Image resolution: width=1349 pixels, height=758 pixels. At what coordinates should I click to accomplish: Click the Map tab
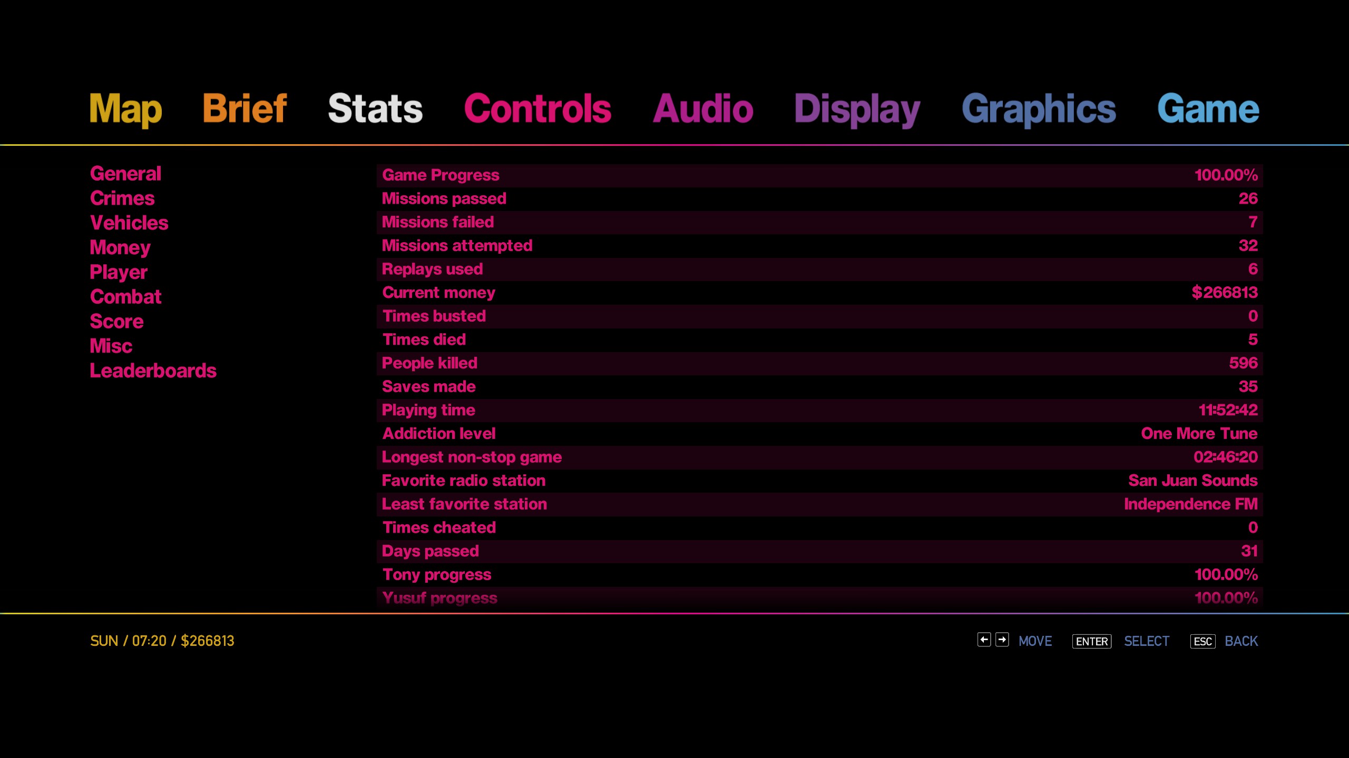[124, 108]
